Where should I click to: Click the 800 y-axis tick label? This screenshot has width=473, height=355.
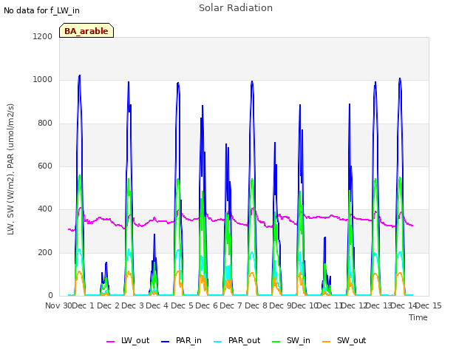click(45, 123)
